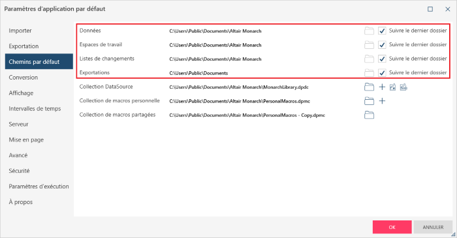457x238 pixels.
Task: Browse folder for Listes de changements path
Action: [369, 59]
